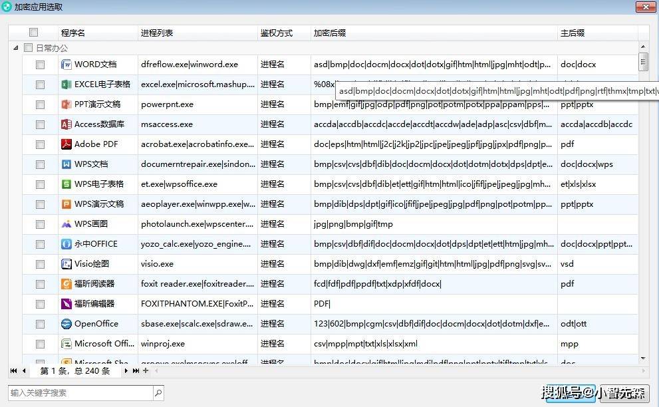Select the et.exe|wpsoffice.exe process cell
This screenshot has width=659, height=407.
click(198, 184)
